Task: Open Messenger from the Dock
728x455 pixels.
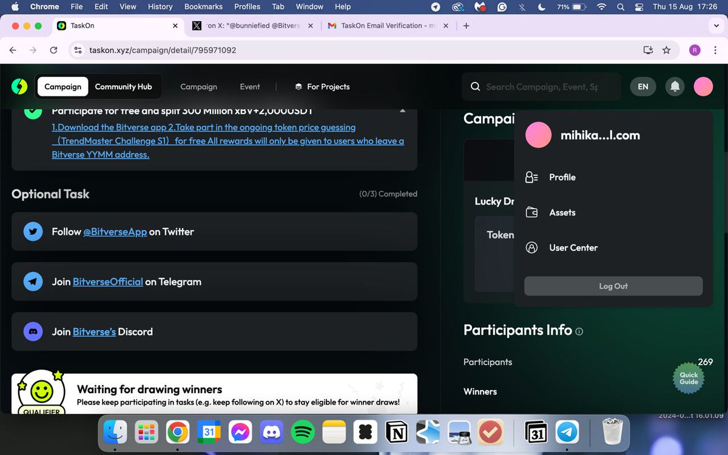Action: click(x=240, y=433)
